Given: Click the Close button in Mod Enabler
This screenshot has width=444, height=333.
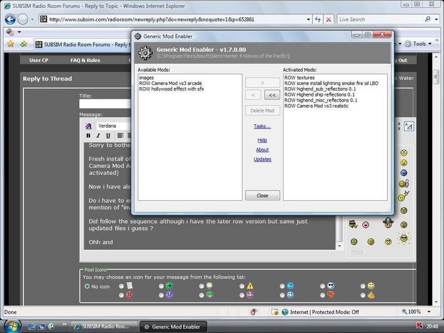Looking at the screenshot, I should pyautogui.click(x=263, y=195).
